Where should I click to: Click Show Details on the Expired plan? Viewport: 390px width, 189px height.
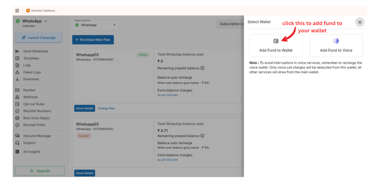click(x=85, y=173)
